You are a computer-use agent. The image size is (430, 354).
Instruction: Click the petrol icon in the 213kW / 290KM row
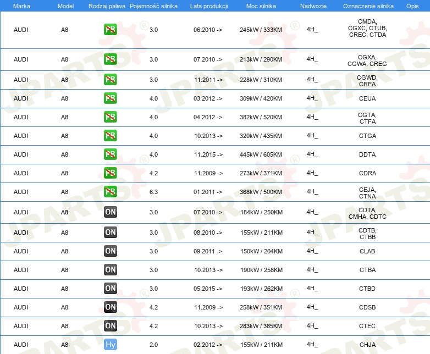(110, 59)
